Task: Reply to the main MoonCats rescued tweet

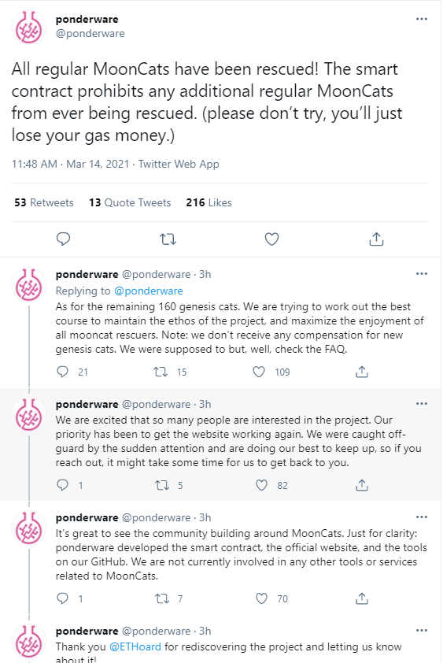Action: (x=63, y=239)
